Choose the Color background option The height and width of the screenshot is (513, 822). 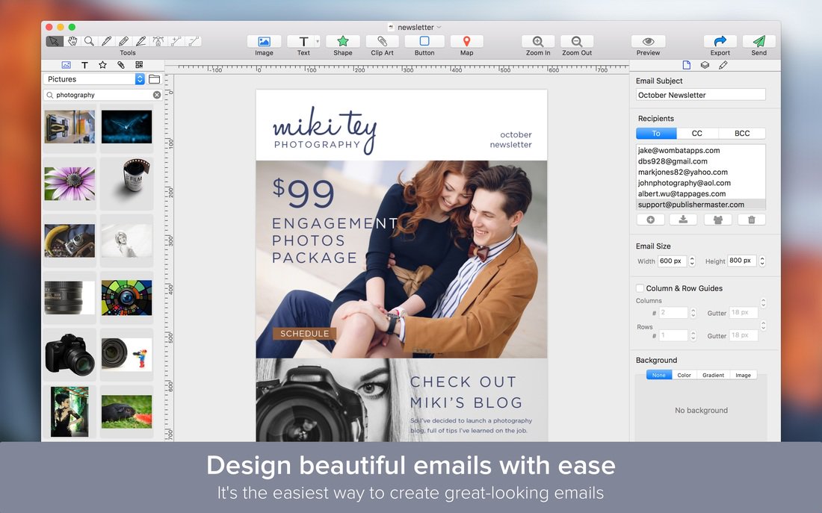684,375
